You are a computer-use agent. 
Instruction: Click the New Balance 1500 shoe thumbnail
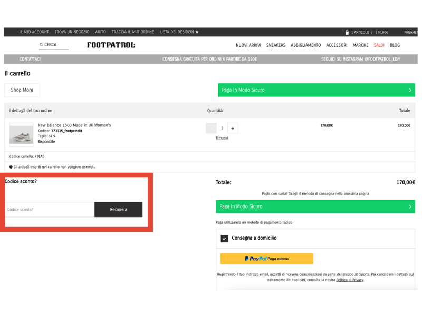tap(21, 134)
